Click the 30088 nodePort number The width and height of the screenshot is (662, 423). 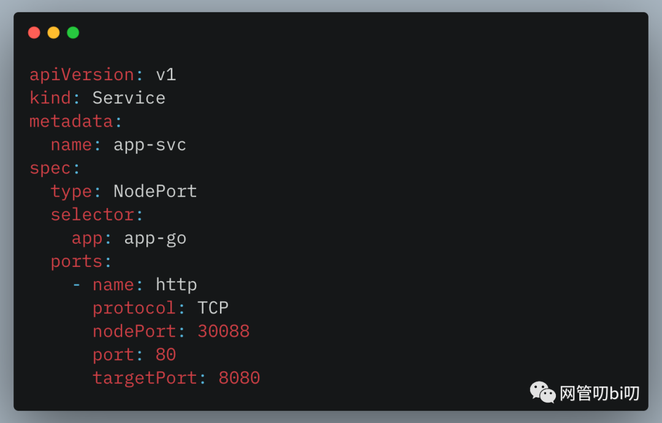click(223, 332)
